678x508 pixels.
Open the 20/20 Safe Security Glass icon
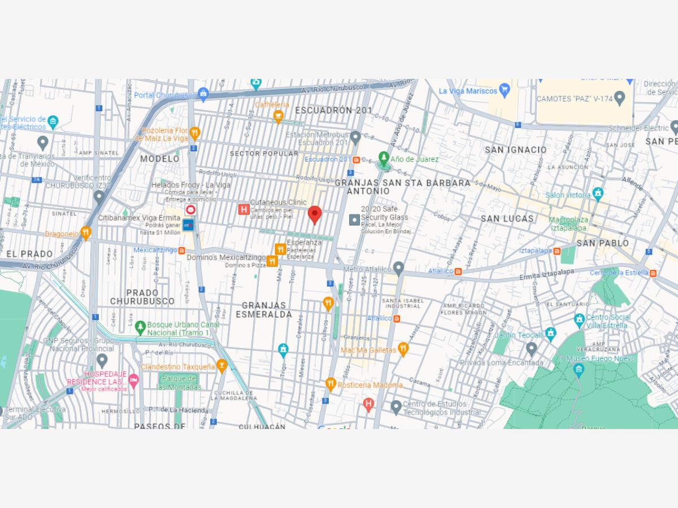click(354, 220)
